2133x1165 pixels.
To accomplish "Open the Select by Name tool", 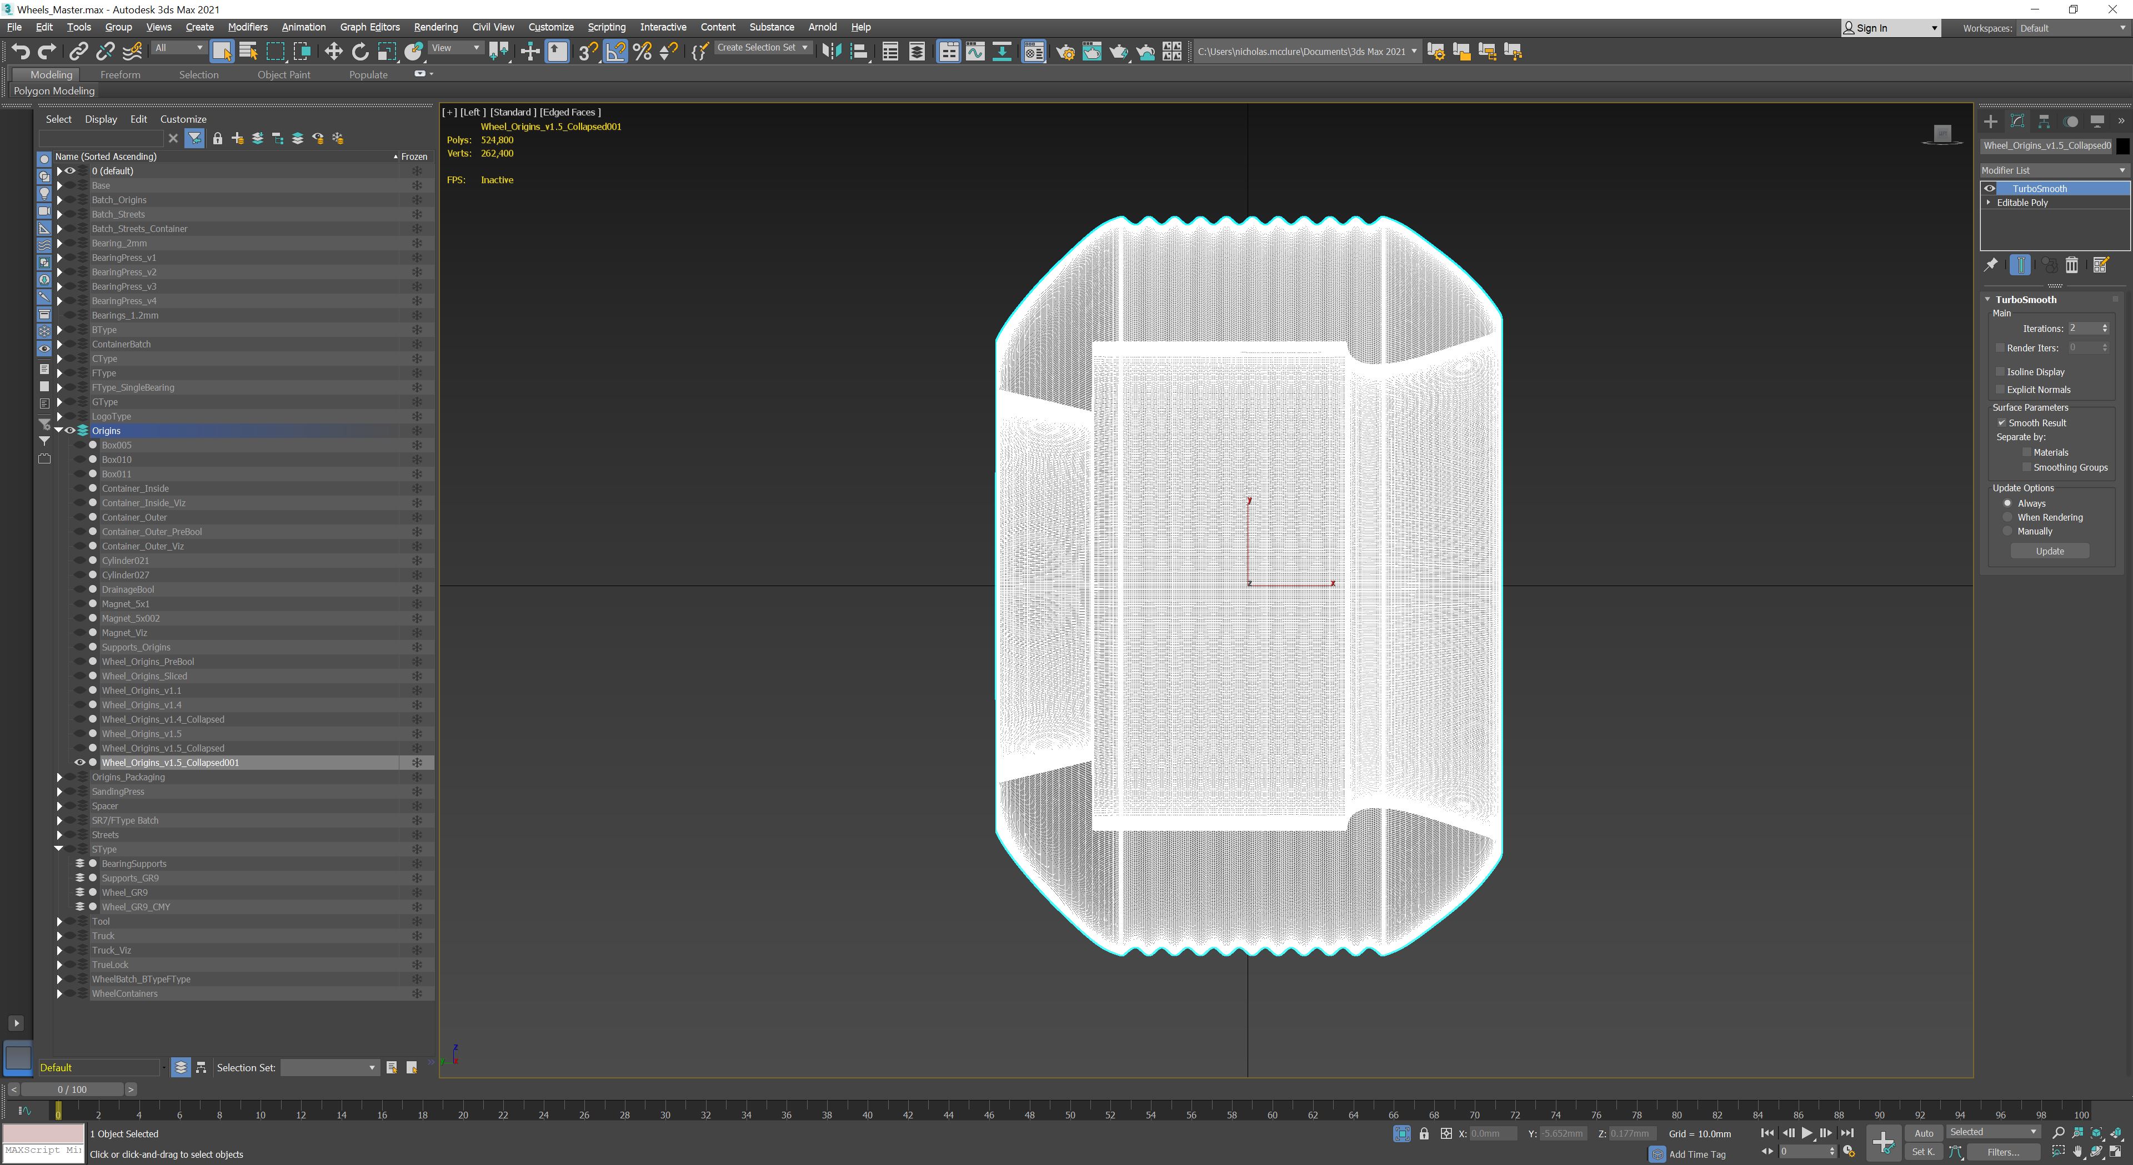I will 248,51.
